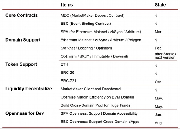180x129 pixels.
Task: Click the checkmark beside ETH
Action: (156, 65)
